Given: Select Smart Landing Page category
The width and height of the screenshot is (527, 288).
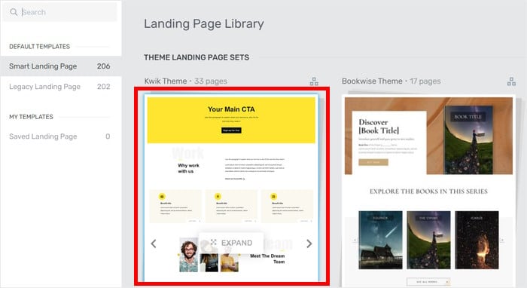Looking at the screenshot, I should coord(61,66).
